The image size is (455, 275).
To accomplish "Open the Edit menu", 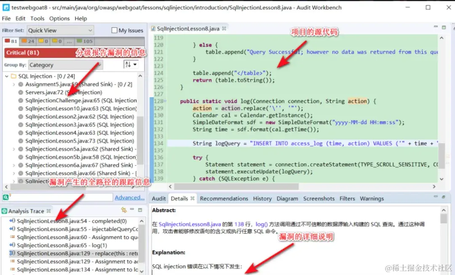I will coord(20,19).
